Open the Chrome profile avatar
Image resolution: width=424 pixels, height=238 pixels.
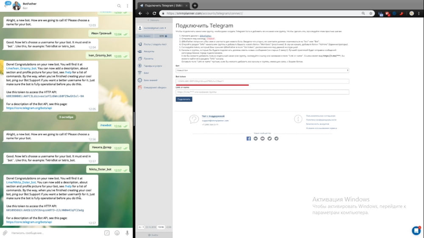pyautogui.click(x=412, y=13)
